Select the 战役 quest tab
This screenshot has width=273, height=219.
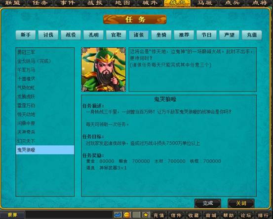coord(71,35)
